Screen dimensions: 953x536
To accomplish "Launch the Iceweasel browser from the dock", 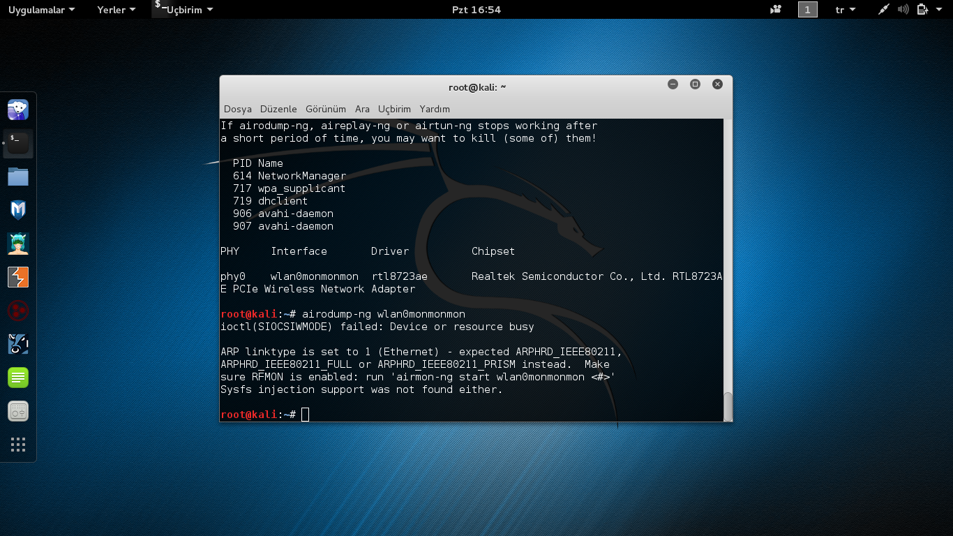I will click(x=18, y=110).
